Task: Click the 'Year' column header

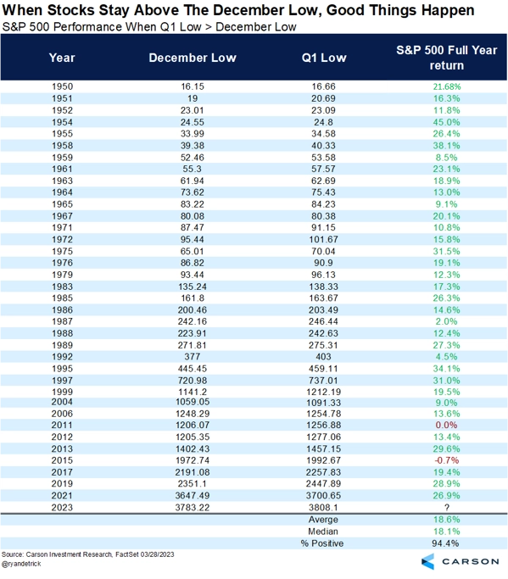Action: click(62, 58)
